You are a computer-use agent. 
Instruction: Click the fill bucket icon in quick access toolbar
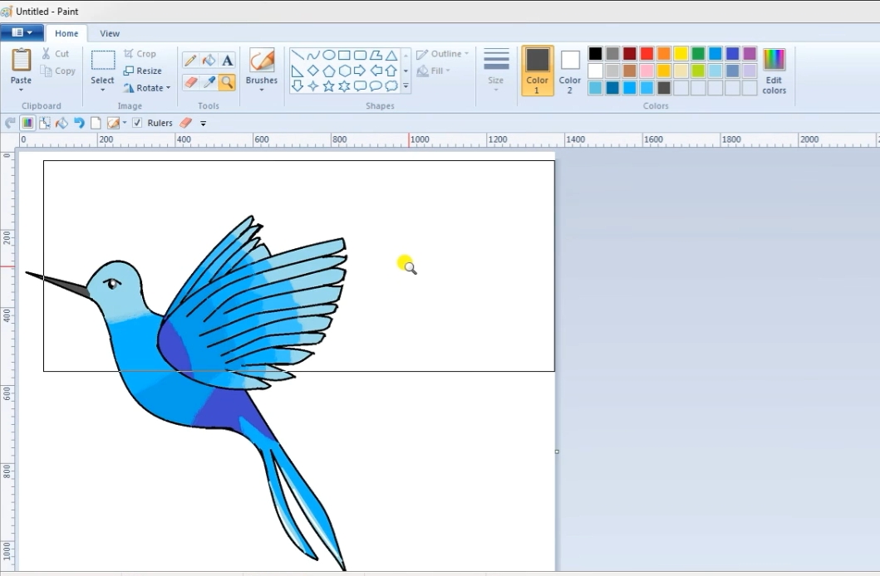click(61, 123)
